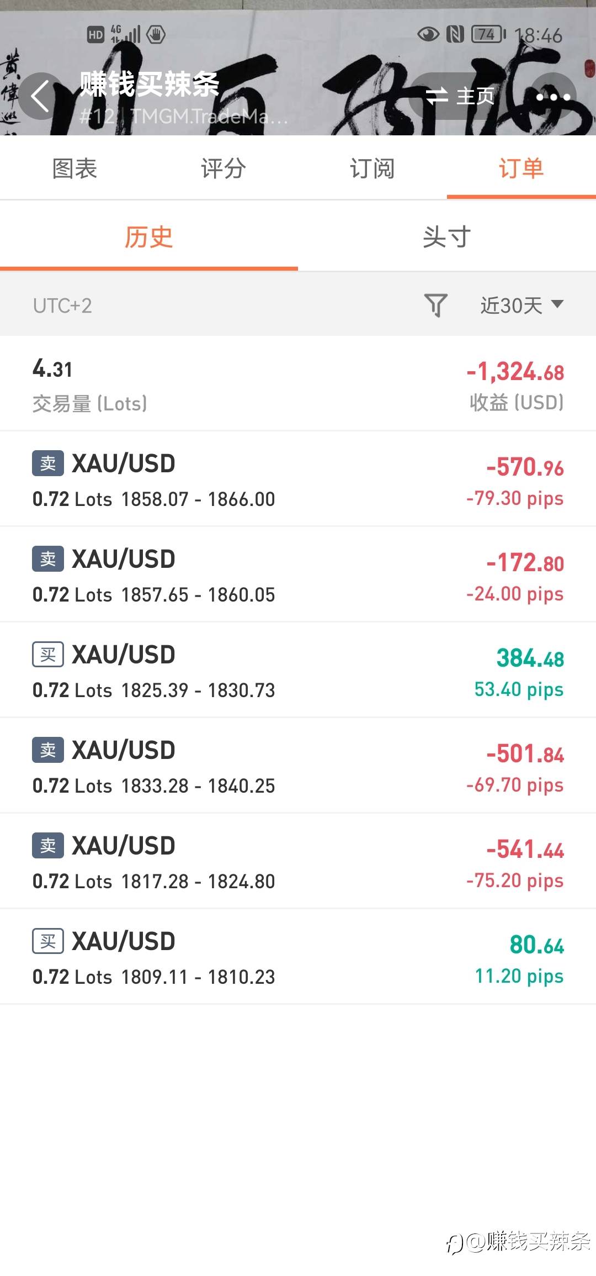Tap the NFC status bar icon
596x1276 pixels.
(455, 35)
